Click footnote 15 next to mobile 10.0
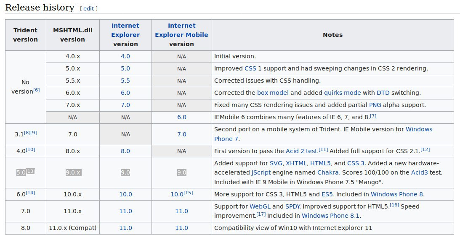This screenshot has height=240, width=460. [188, 193]
